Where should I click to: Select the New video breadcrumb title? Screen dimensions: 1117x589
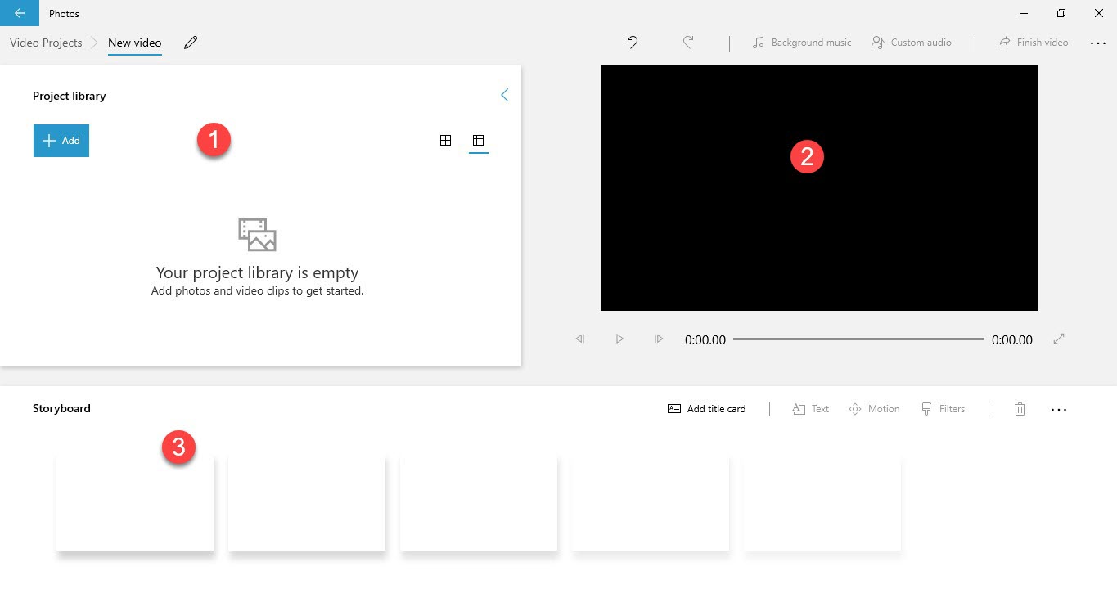coord(135,43)
